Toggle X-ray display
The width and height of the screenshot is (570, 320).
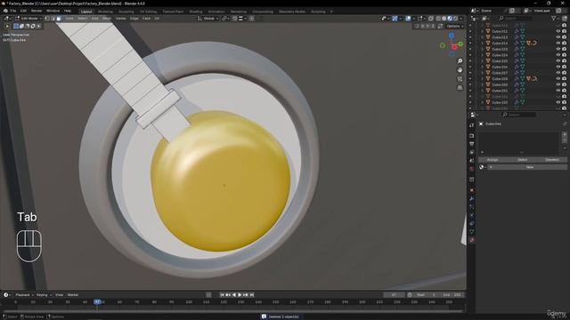coord(431,18)
